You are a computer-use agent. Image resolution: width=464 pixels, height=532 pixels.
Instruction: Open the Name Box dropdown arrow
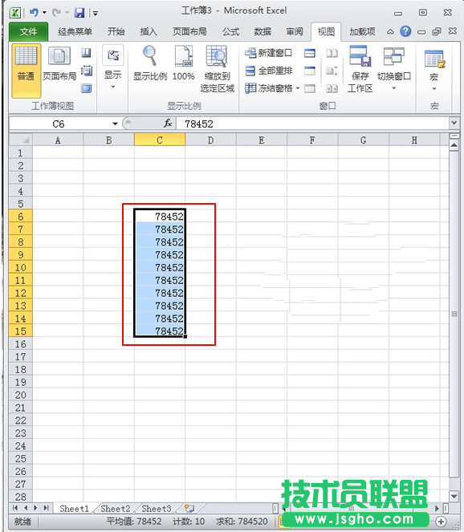115,124
